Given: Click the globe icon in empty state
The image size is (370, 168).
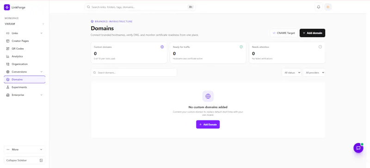Looking at the screenshot, I should [x=208, y=96].
